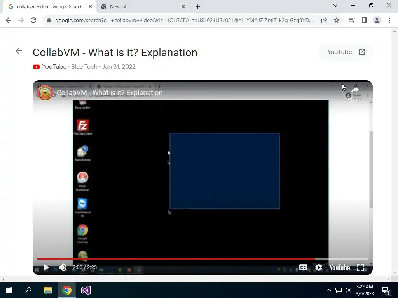This screenshot has width=398, height=298.
Task: Play the paused video
Action: [46, 267]
